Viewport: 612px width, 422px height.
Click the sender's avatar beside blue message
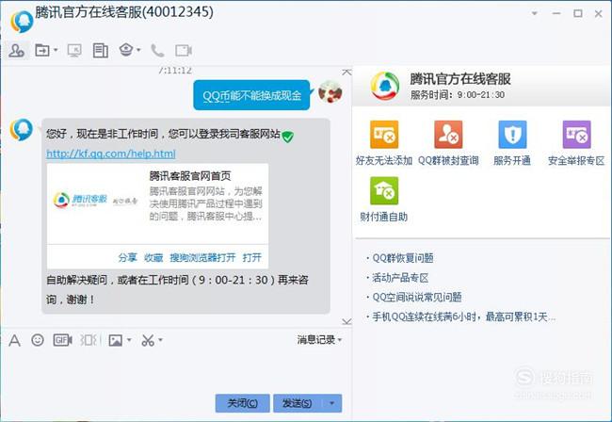tap(330, 91)
